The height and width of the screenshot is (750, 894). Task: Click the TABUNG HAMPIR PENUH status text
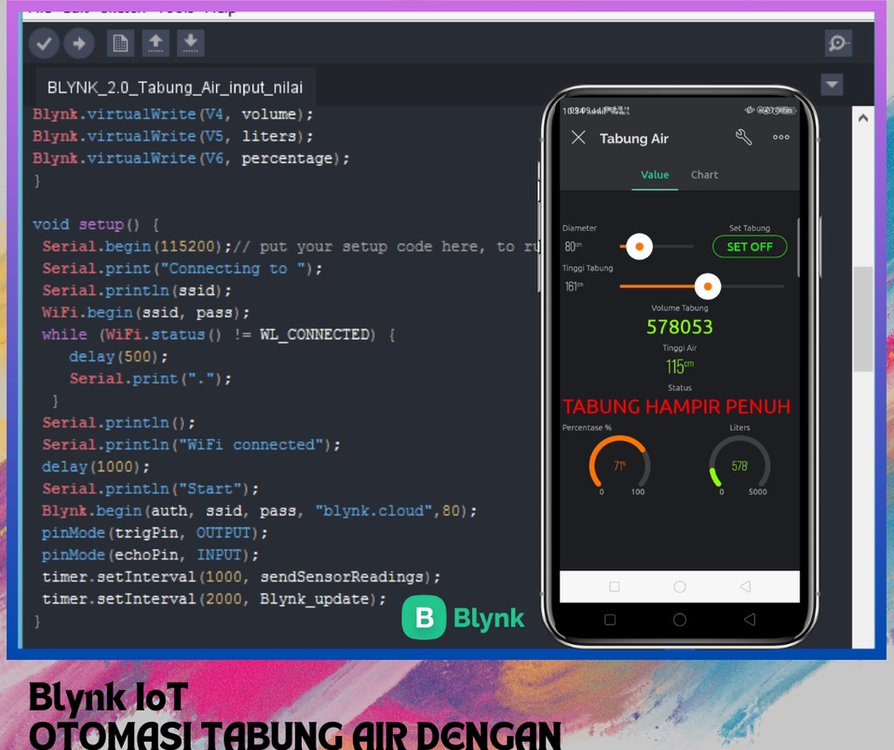[677, 407]
